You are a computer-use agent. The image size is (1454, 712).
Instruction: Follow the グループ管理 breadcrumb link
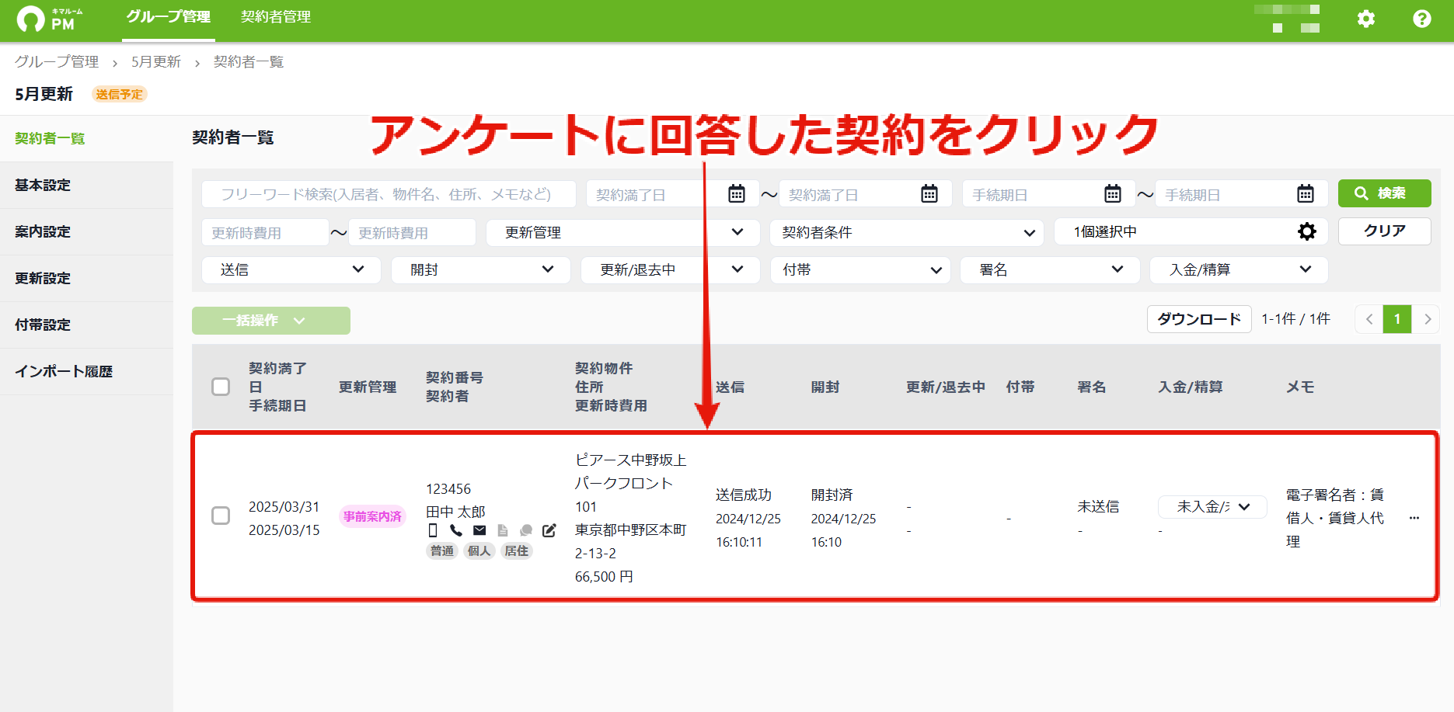tap(57, 61)
